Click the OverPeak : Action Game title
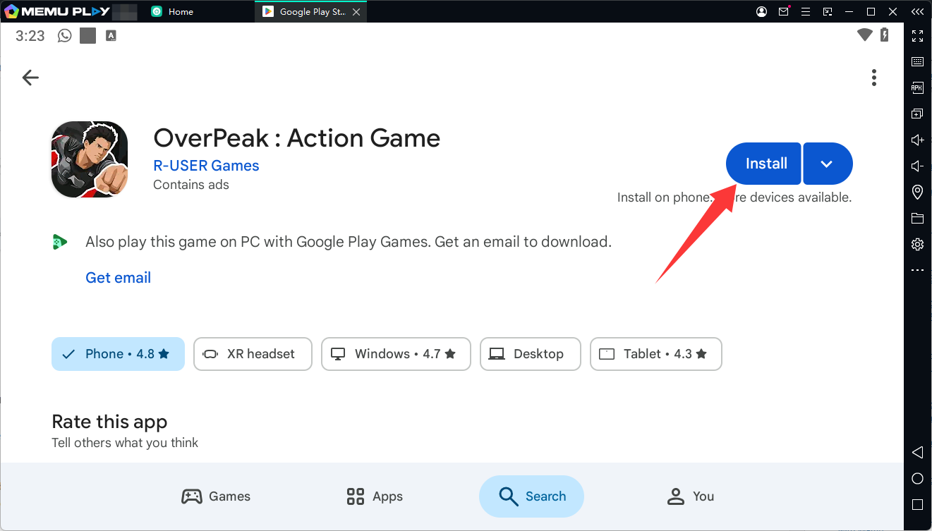The height and width of the screenshot is (531, 932). point(297,138)
